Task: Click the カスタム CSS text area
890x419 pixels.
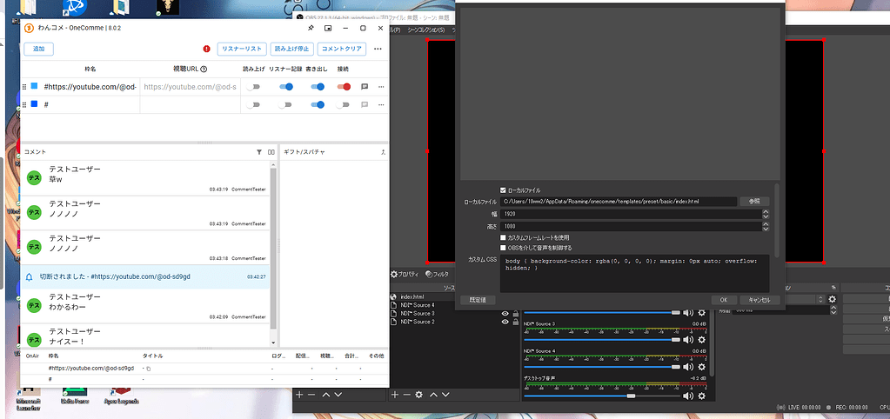Action: pyautogui.click(x=633, y=272)
